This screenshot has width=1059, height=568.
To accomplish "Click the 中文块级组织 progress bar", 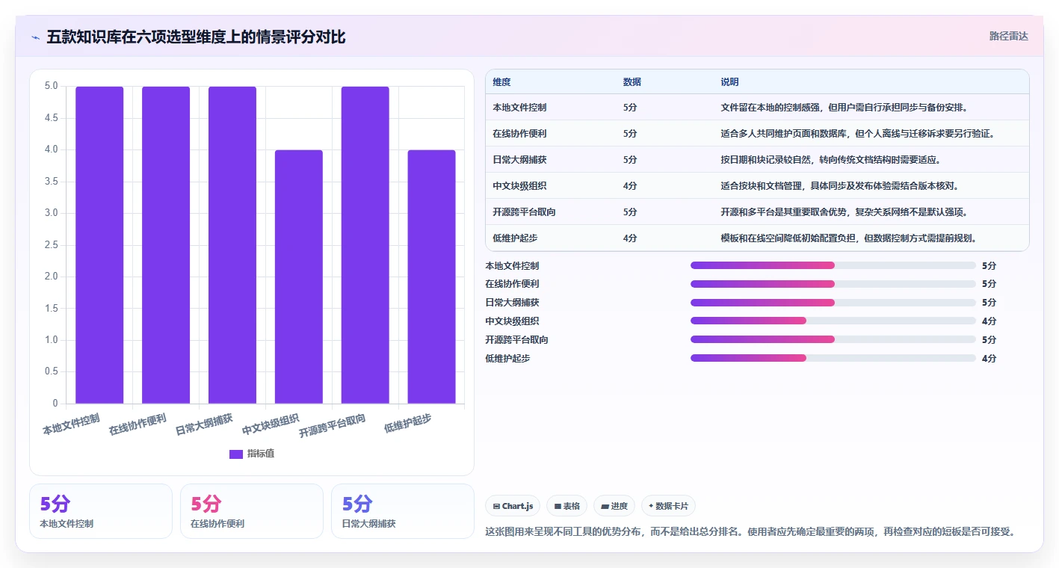I will 833,321.
